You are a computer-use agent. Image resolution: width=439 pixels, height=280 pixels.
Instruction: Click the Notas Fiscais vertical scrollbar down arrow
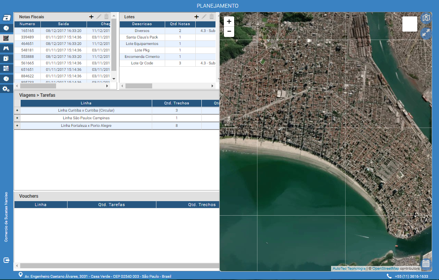114,79
